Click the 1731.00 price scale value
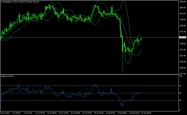187x115 pixels. point(183,50)
